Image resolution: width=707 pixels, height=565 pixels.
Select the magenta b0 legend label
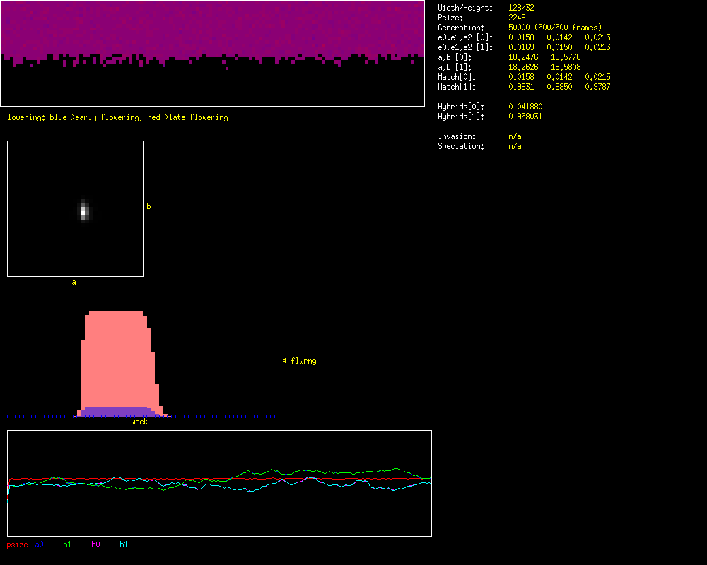(95, 545)
